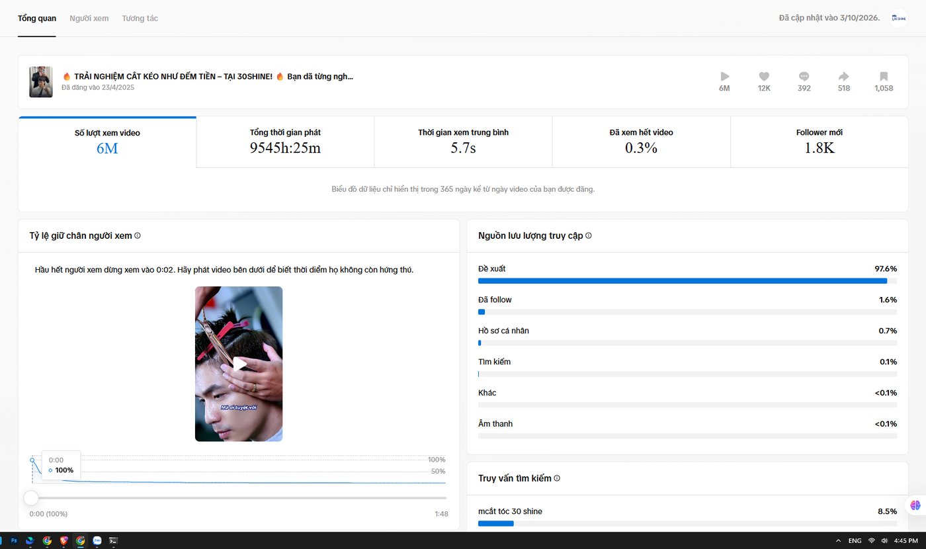926x549 pixels.
Task: Open the Wi-Fi network icon in tray
Action: coord(872,540)
